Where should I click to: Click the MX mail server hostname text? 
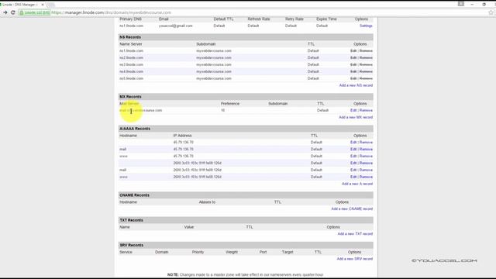[x=141, y=110]
